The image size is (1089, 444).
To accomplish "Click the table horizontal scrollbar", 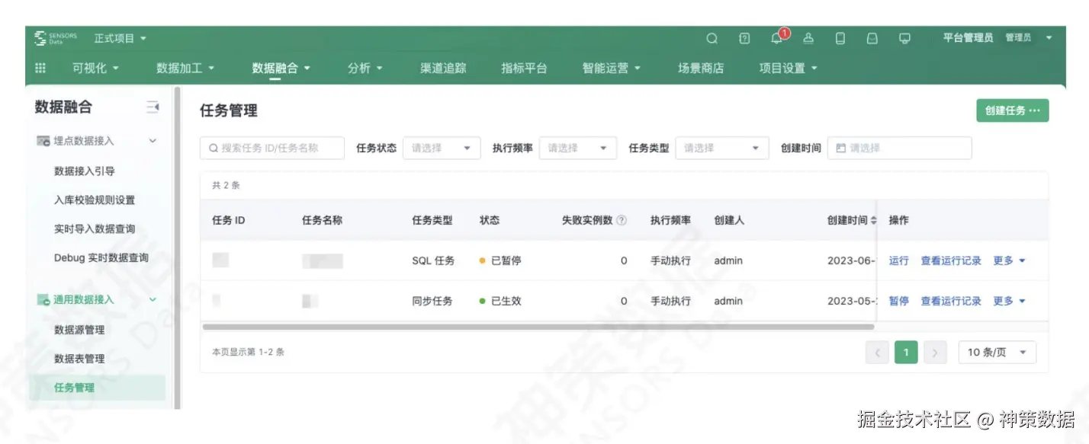I will click(538, 327).
